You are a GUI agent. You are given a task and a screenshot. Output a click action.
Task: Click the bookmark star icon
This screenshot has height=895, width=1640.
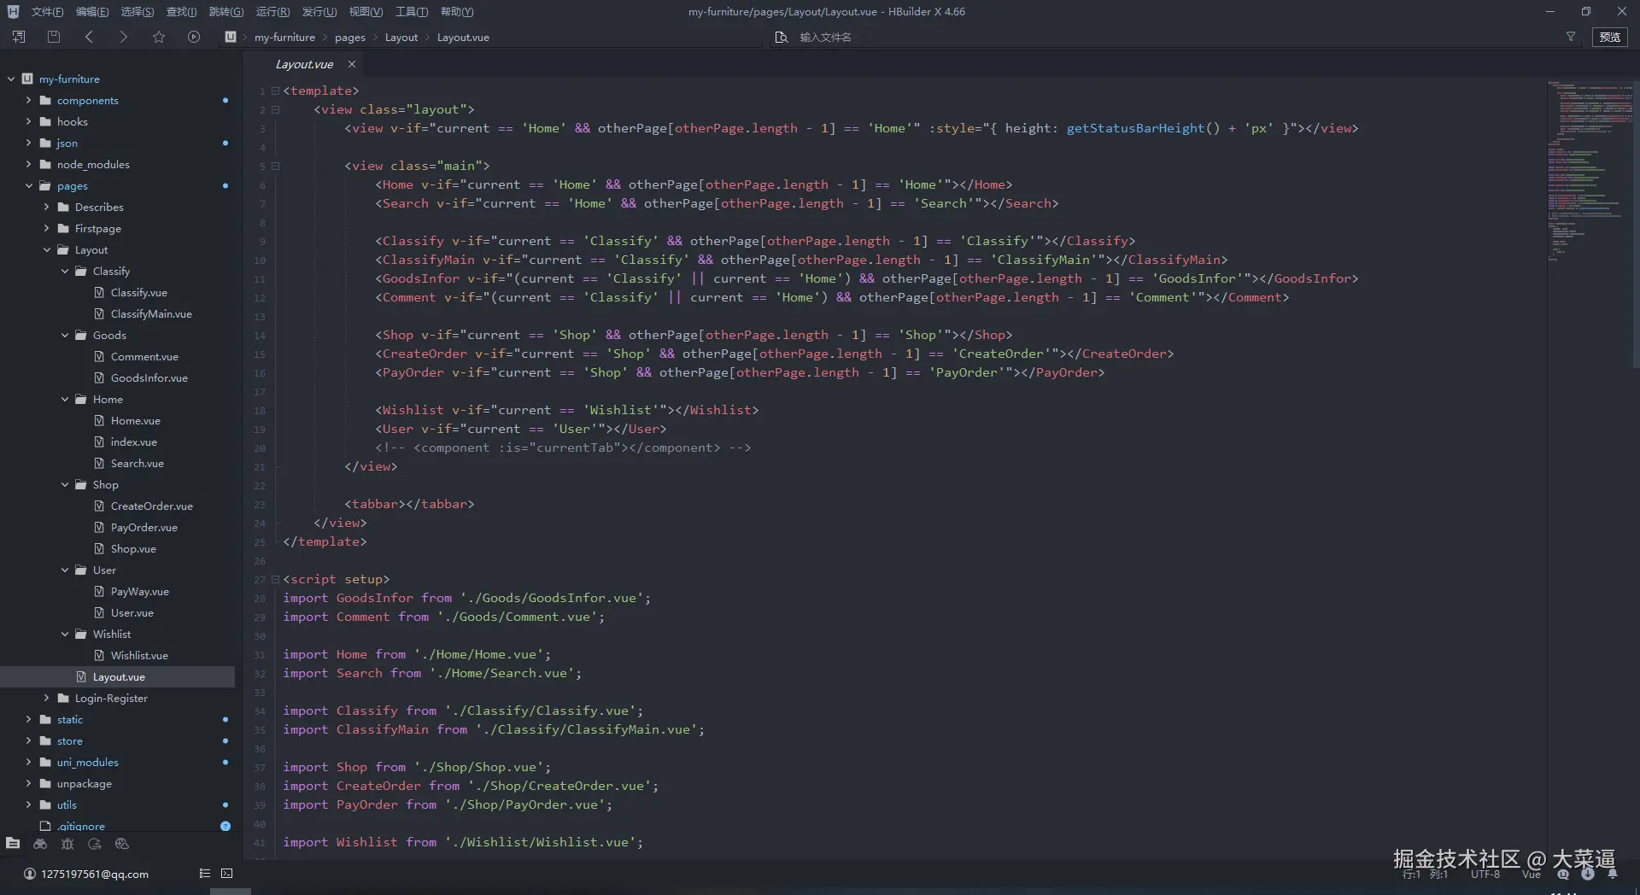[x=158, y=37]
